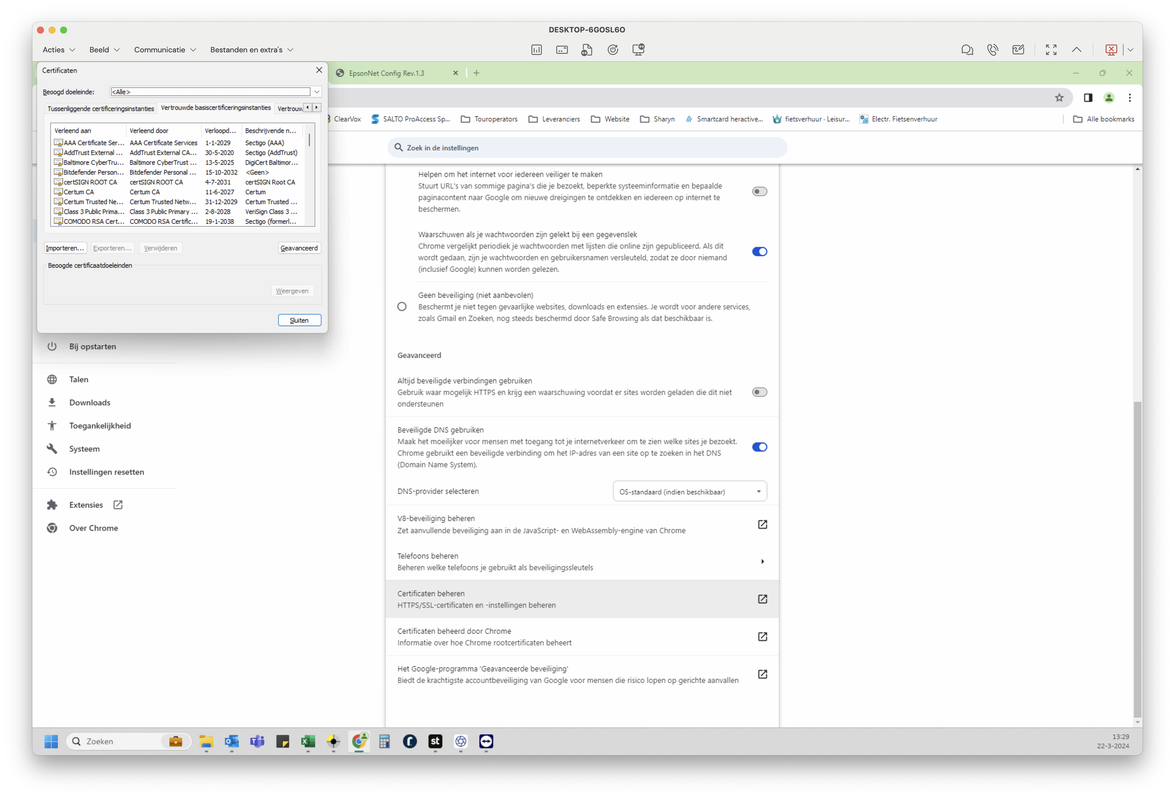Open File Explorer from the taskbar
Image resolution: width=1175 pixels, height=798 pixels.
[206, 741]
